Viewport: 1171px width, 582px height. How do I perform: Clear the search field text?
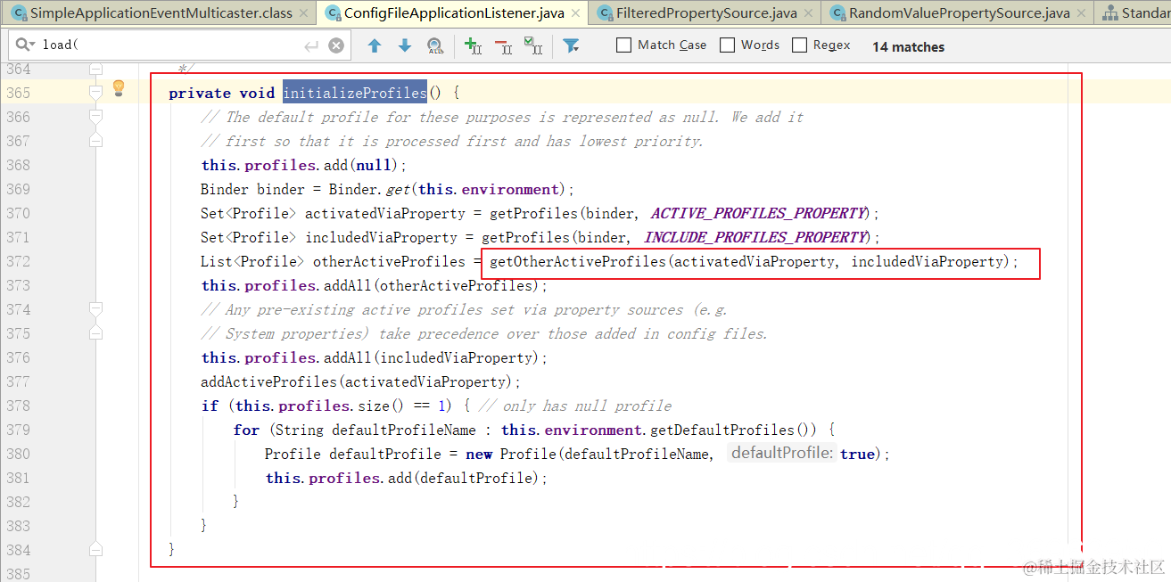[335, 45]
